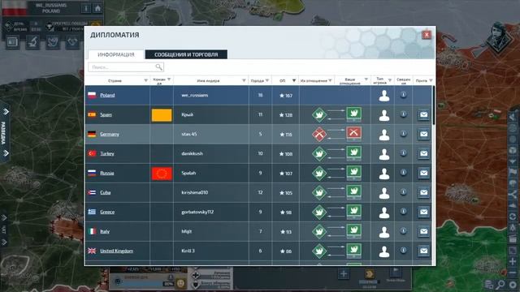This screenshot has height=292, width=520.
Task: Click leader name Spalah in the Russia row
Action: 188,173
